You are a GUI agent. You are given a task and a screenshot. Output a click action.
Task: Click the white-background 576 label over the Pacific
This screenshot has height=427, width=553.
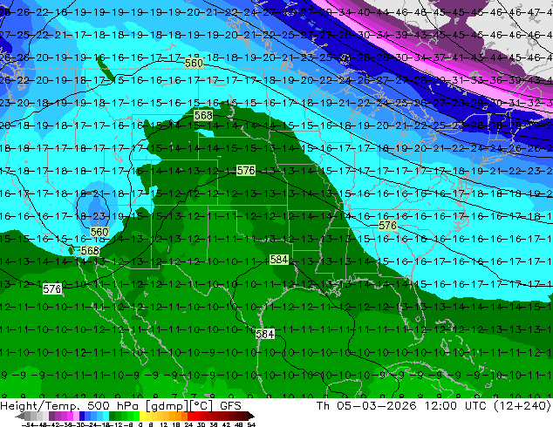(x=51, y=289)
